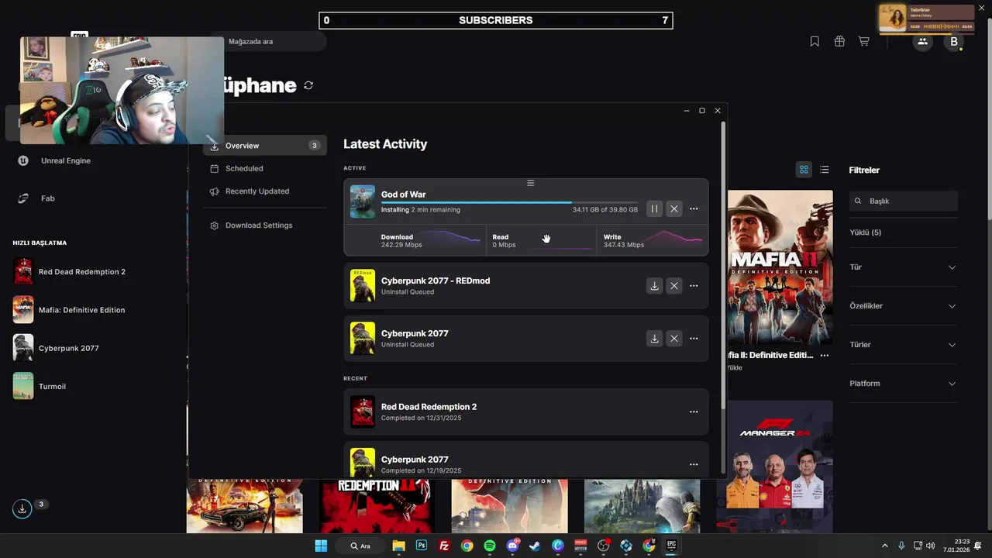Click the Write speed graph
The width and height of the screenshot is (992, 558).
674,240
